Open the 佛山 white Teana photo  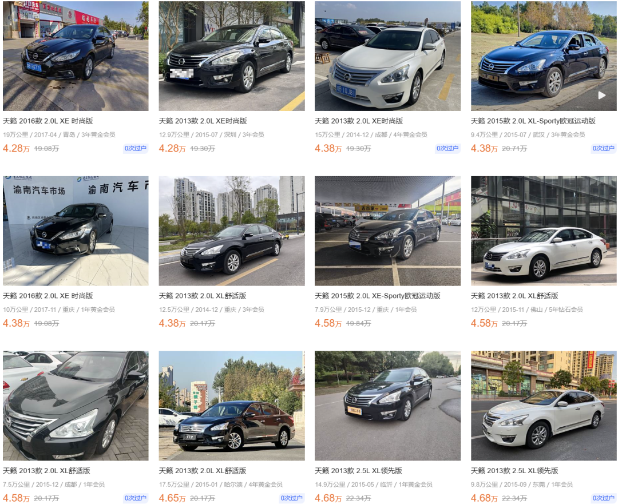click(544, 231)
